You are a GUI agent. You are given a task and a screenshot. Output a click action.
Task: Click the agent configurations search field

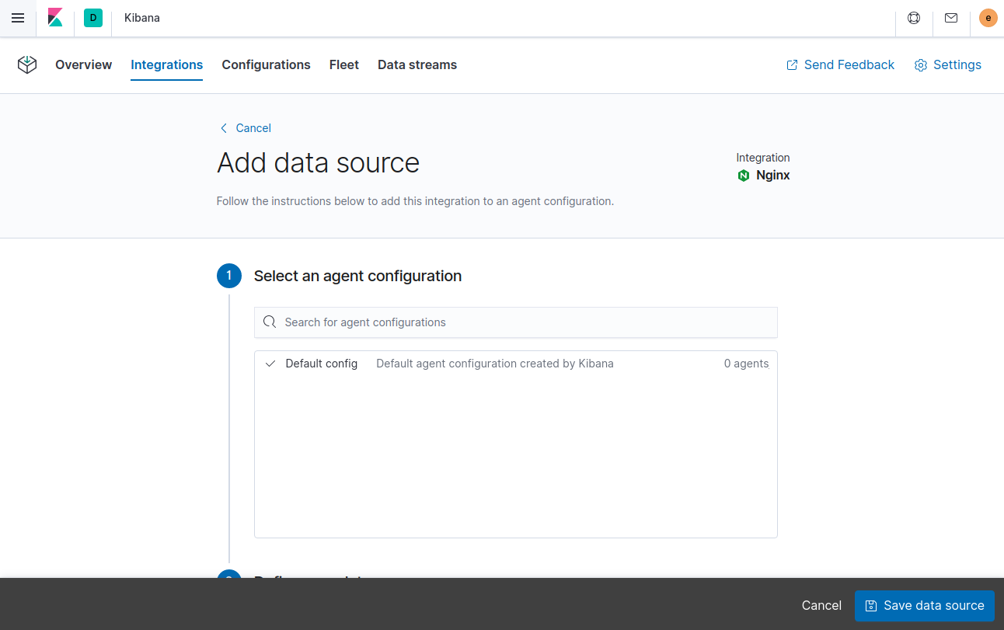tap(515, 322)
